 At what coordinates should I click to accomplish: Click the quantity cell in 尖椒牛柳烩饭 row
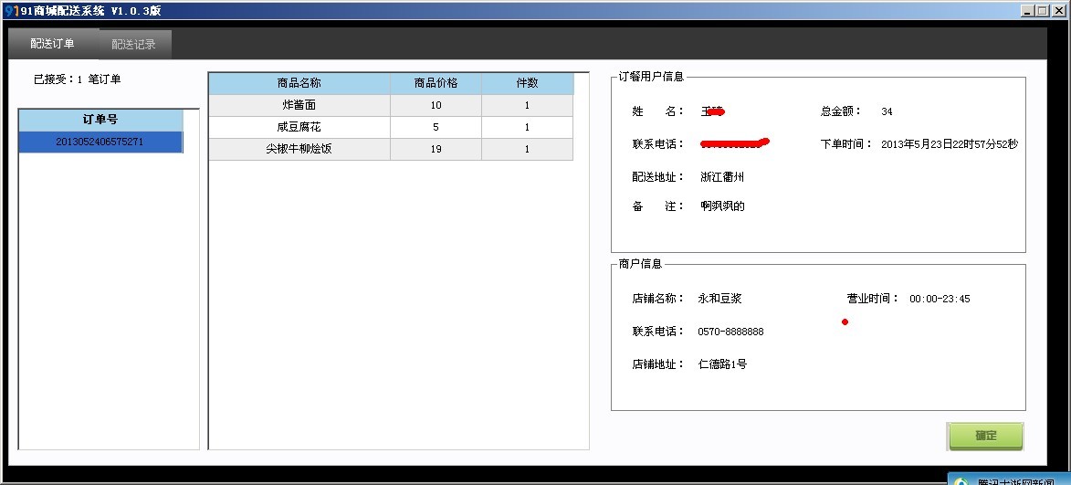[528, 149]
